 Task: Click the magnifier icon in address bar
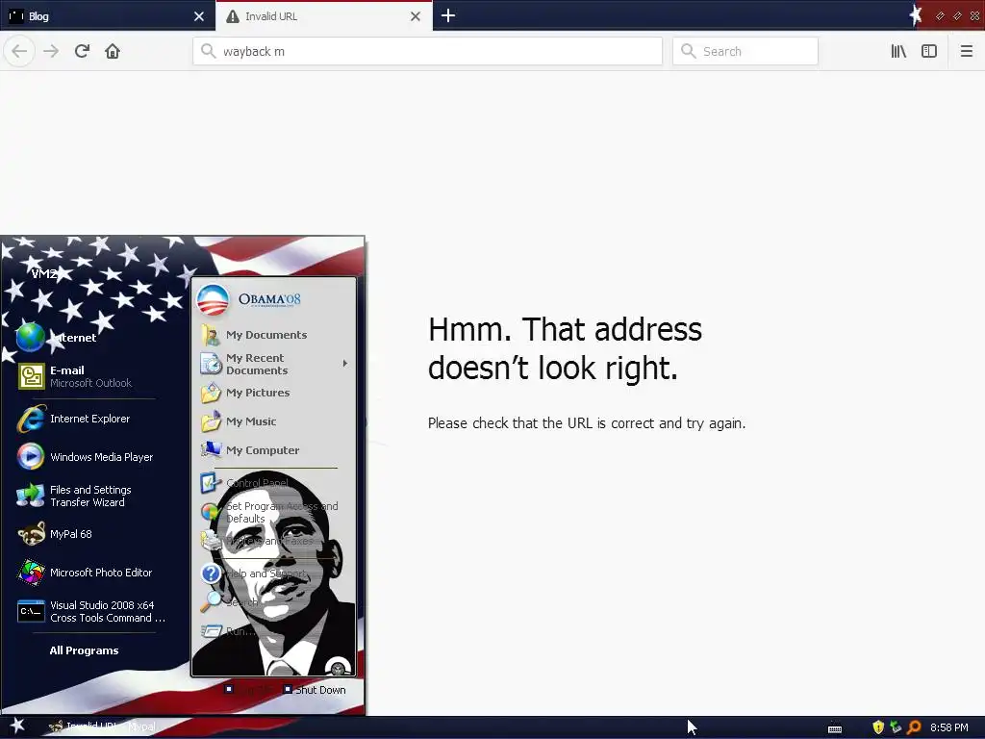208,51
